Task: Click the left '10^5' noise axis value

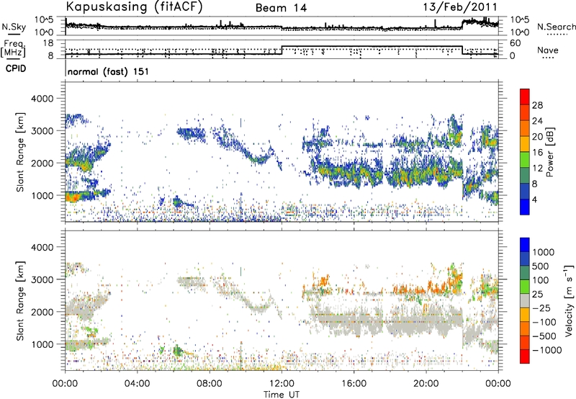Action: pos(44,20)
